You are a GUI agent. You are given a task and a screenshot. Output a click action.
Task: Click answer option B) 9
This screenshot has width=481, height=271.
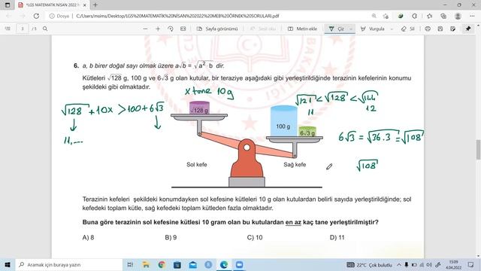click(171, 237)
